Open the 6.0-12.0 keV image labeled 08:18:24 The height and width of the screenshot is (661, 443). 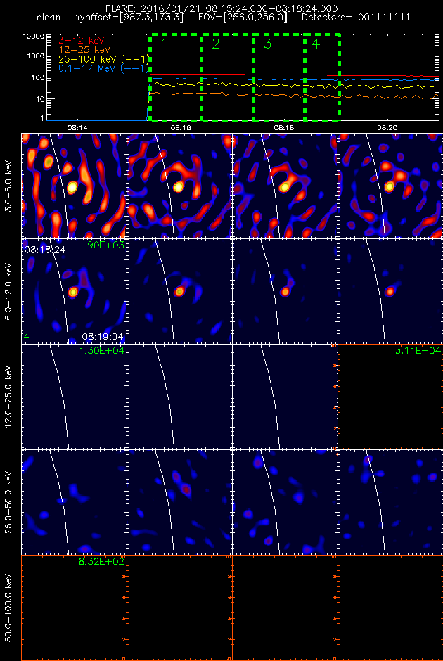(x=74, y=291)
